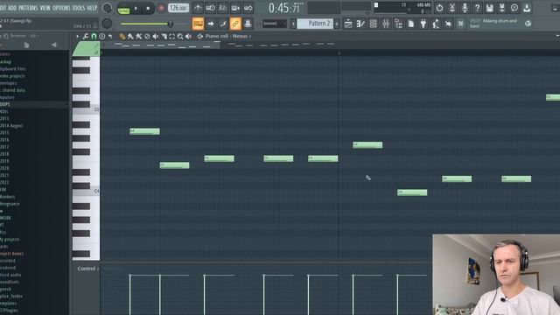Click the tempo tapper icon

pyautogui.click(x=436, y=24)
